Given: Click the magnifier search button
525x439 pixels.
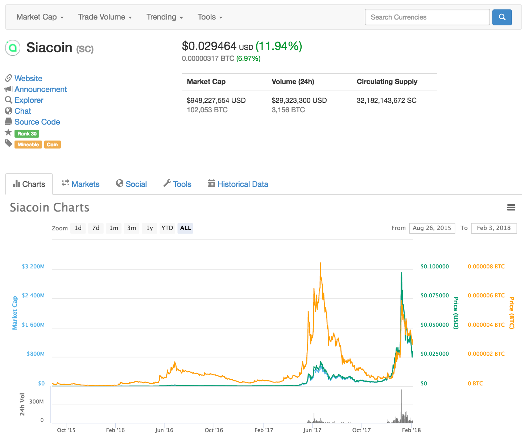Looking at the screenshot, I should (502, 17).
